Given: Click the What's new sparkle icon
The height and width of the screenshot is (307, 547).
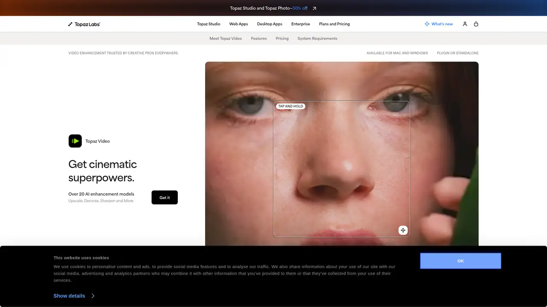Looking at the screenshot, I should tap(427, 24).
